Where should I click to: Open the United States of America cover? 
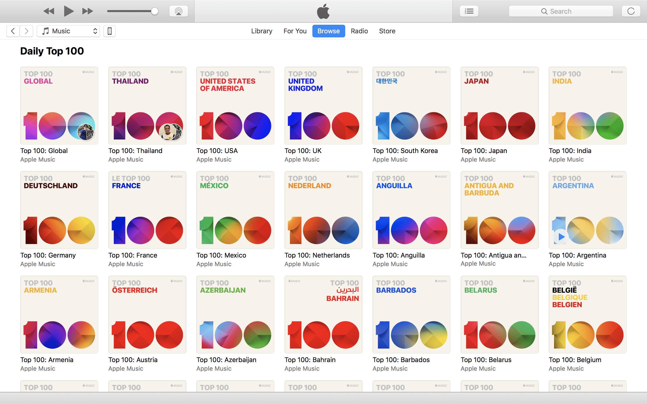[235, 106]
